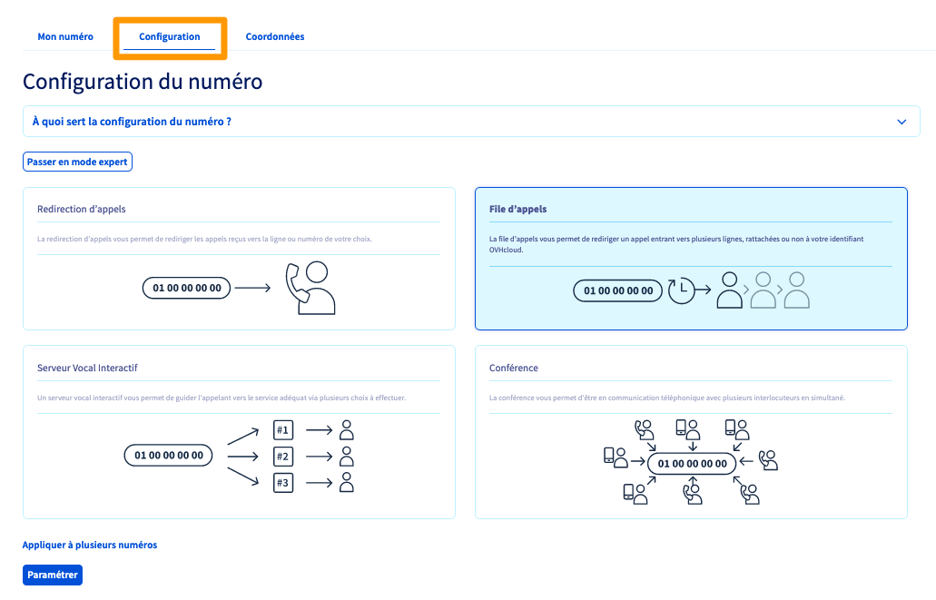Expand "À quoi sert la configuration du numéro ?"
Screen dimensions: 936x600
click(x=132, y=122)
